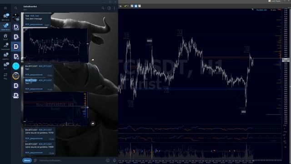The width and height of the screenshot is (291, 164).
Task: Open first chat with dark round avatar
Action: coord(16,17)
